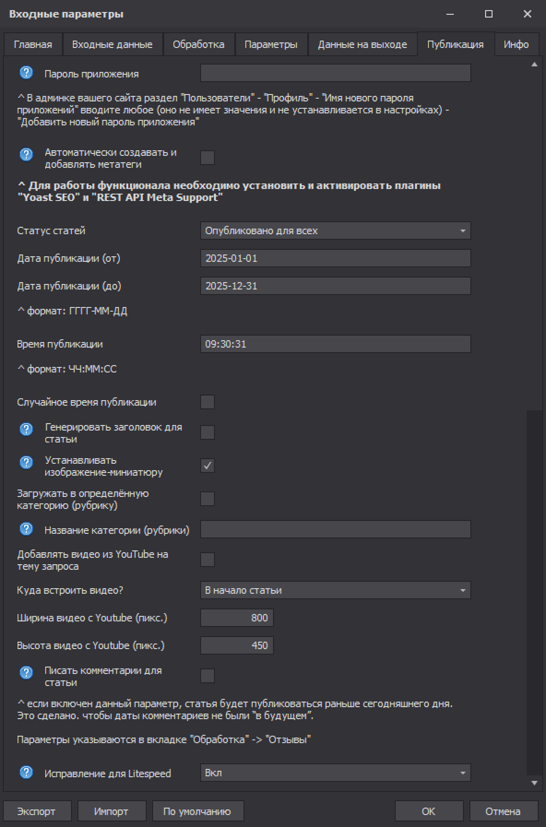This screenshot has width=546, height=827.
Task: Uncheck 'Устанавливать изображение-миниатюру' checkbox
Action: 208,466
